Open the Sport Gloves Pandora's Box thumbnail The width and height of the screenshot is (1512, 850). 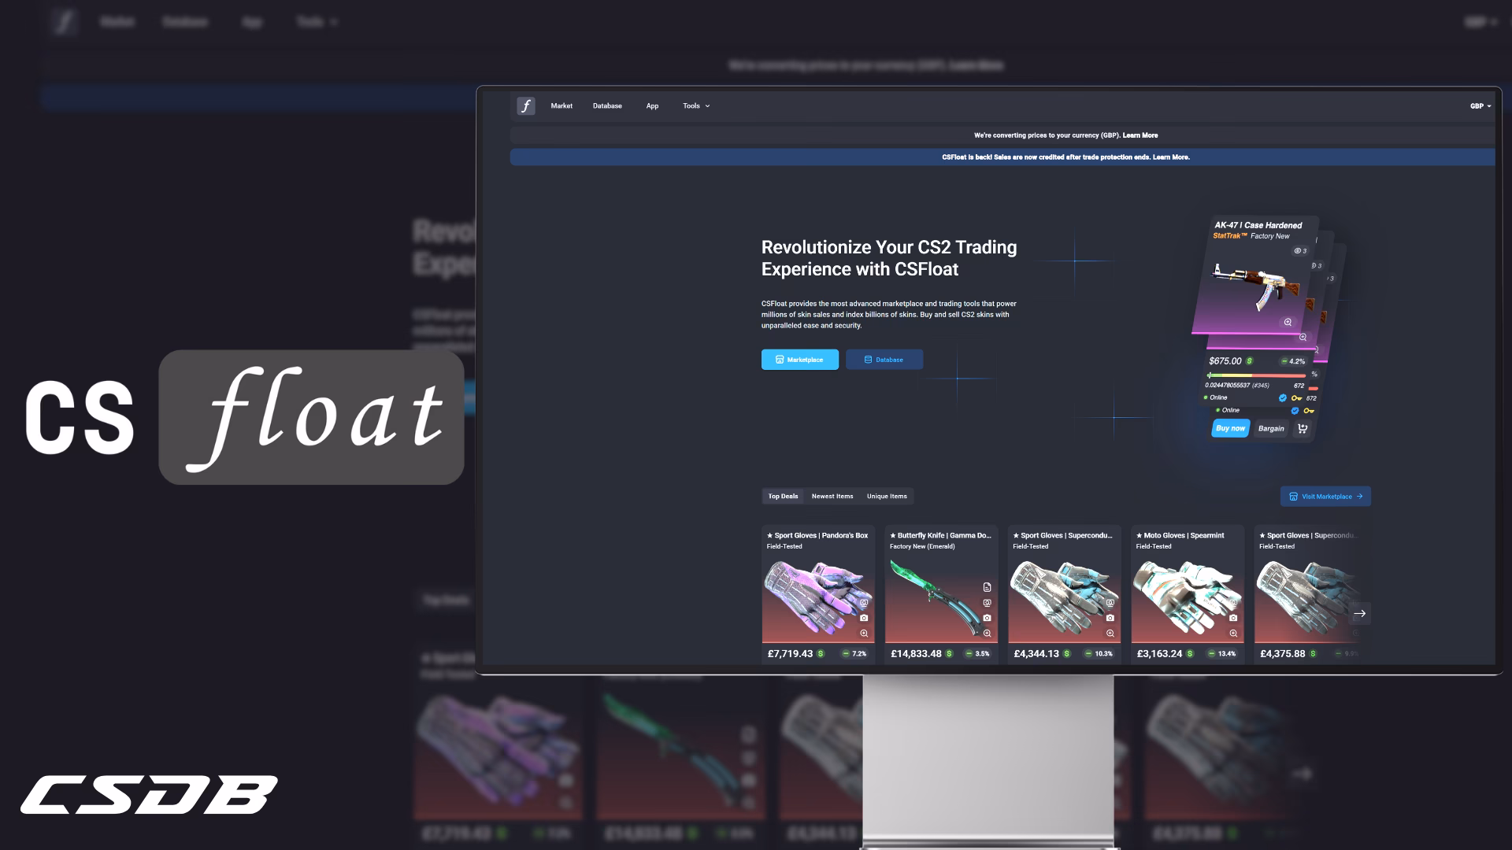tap(817, 598)
